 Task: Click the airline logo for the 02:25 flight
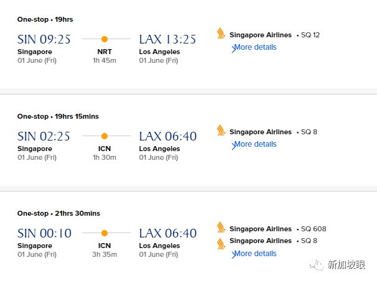tap(221, 130)
